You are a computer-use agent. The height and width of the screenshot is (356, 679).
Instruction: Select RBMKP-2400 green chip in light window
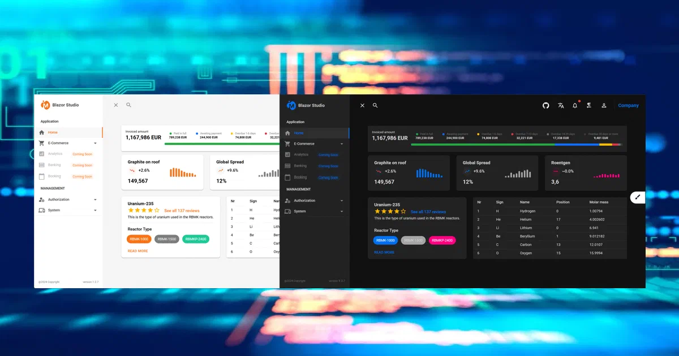tap(196, 239)
